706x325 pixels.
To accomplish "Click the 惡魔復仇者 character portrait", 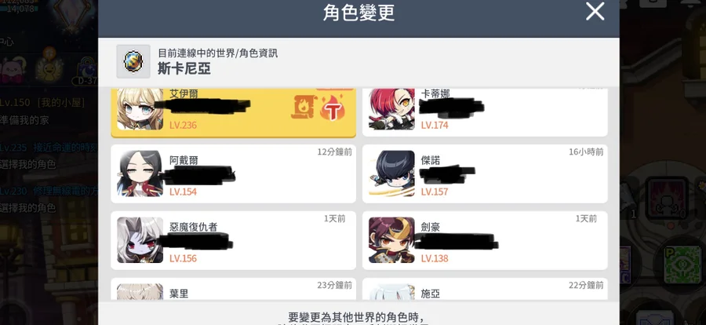I will (140, 240).
